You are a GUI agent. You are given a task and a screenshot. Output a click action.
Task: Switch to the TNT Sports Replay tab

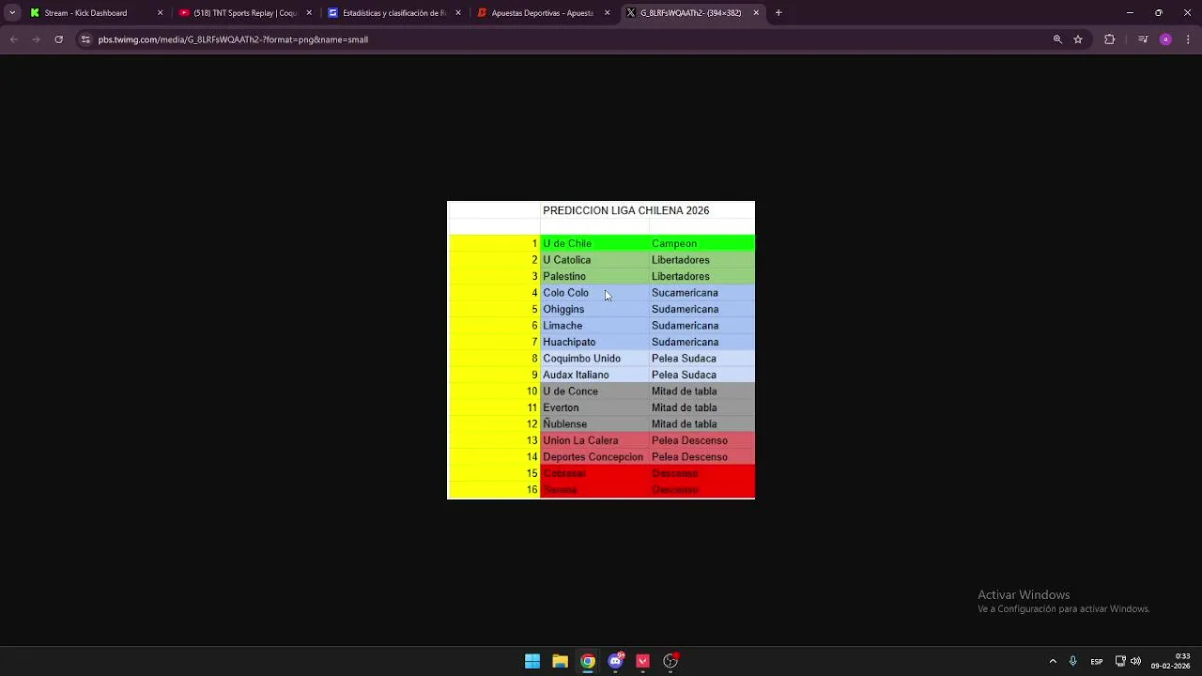pos(245,13)
